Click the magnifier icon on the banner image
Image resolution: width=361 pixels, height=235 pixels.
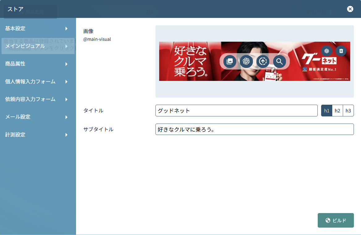279,61
